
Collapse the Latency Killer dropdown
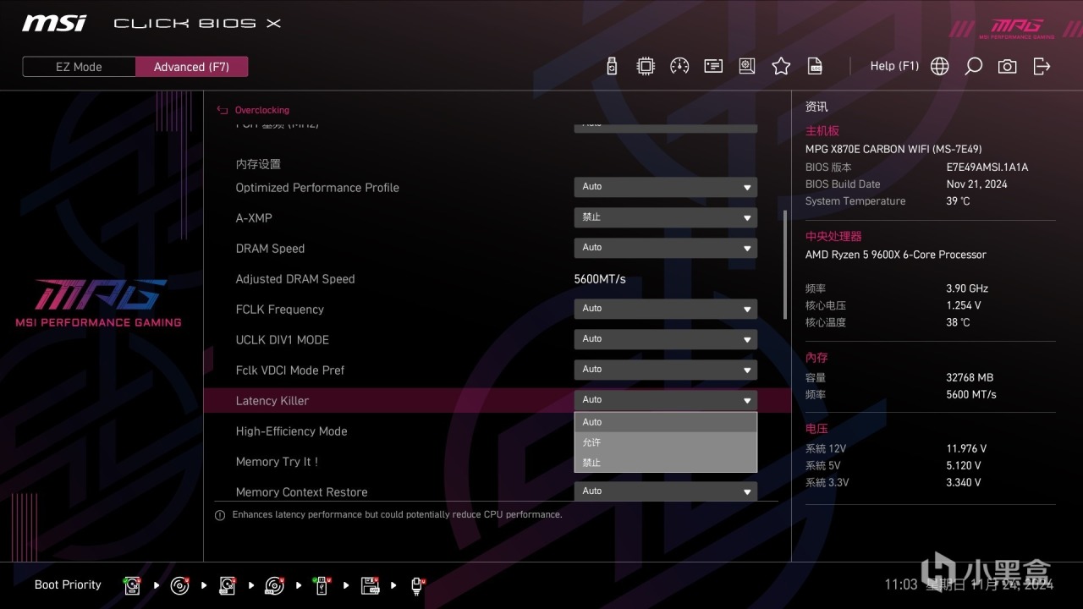666,400
